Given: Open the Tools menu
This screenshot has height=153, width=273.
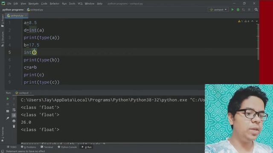Looking at the screenshot, I should tap(72, 3).
